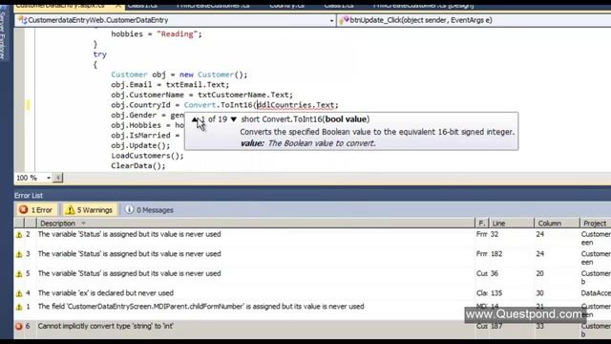
Task: Click the method icon beside btnUpdate_Click
Action: [344, 20]
